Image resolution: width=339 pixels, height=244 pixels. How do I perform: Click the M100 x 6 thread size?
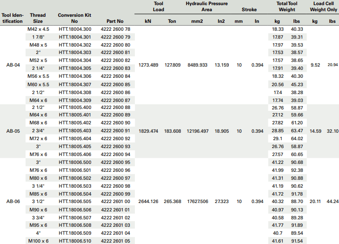pyautogui.click(x=38, y=241)
